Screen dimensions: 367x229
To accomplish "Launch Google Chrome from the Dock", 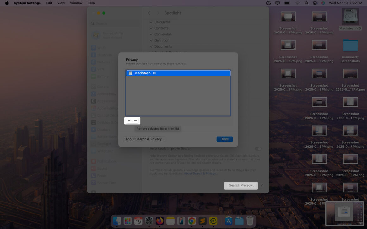I will point(192,221).
